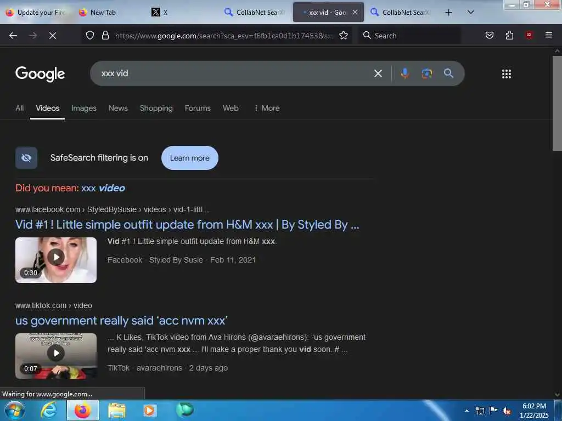Image resolution: width=562 pixels, height=421 pixels.
Task: Submit the Google search magnifier
Action: [x=448, y=73]
